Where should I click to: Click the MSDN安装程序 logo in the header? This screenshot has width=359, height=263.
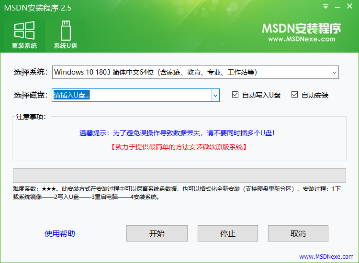(x=301, y=32)
